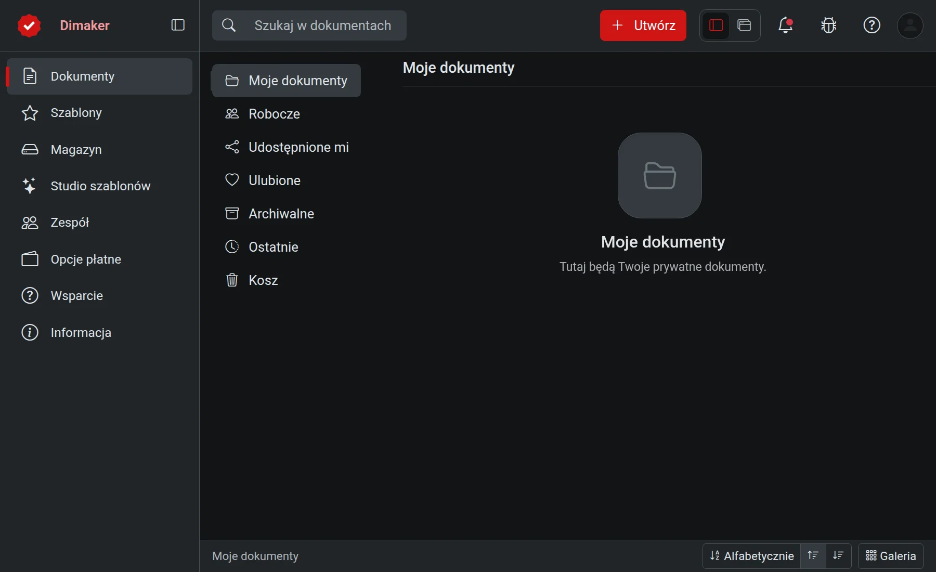
Task: Click the Magazyn drive icon
Action: (x=30, y=150)
